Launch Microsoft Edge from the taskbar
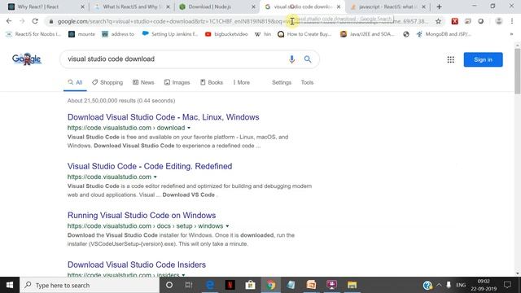The image size is (521, 293). click(x=210, y=285)
